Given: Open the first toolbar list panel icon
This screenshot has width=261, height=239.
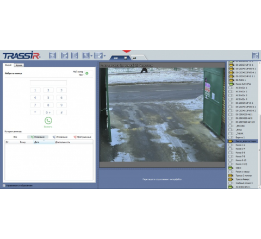Looking at the screenshot, I should coord(53,55).
